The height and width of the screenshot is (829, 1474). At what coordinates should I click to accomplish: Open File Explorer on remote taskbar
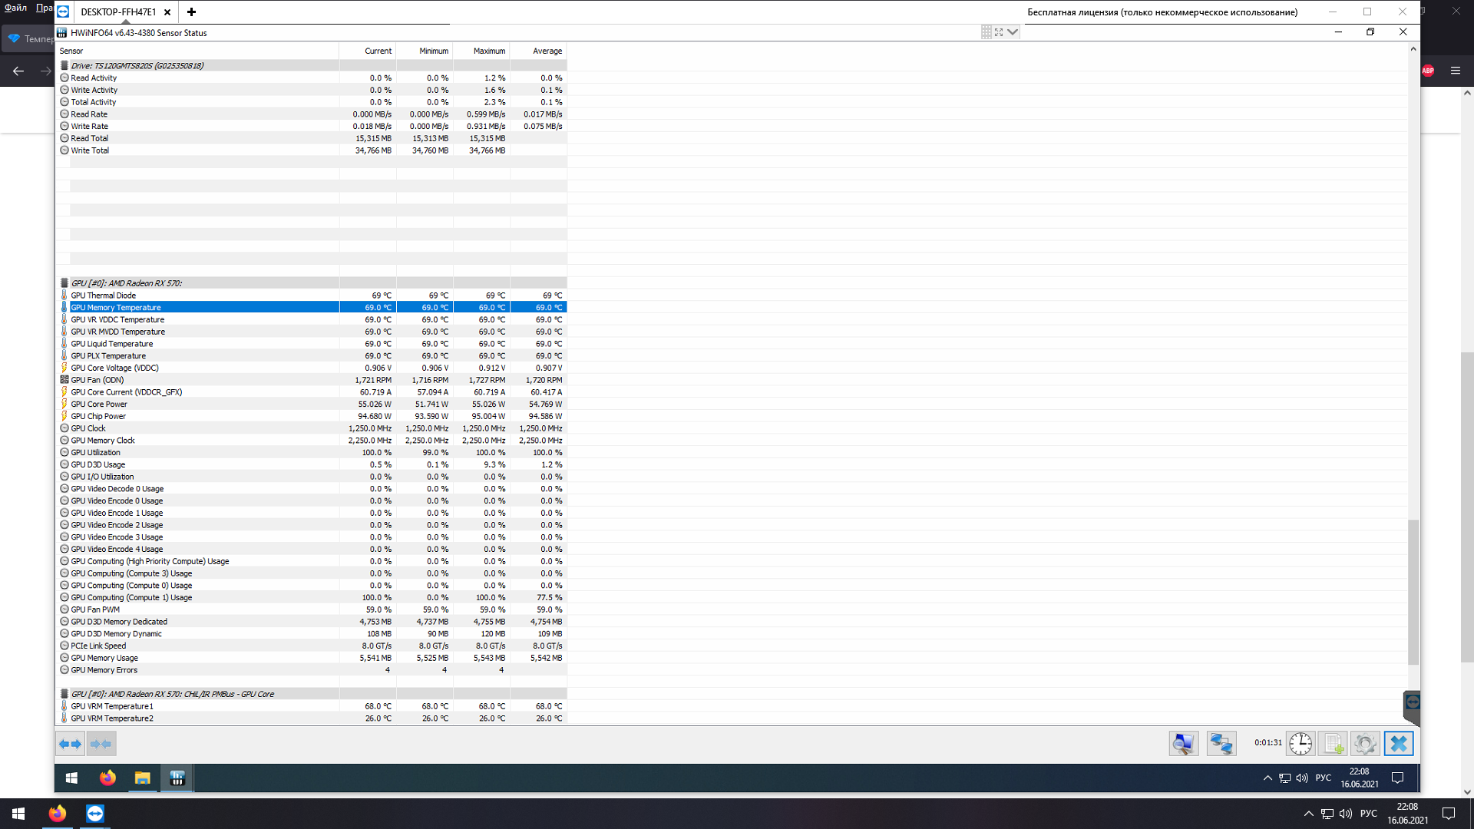point(142,778)
